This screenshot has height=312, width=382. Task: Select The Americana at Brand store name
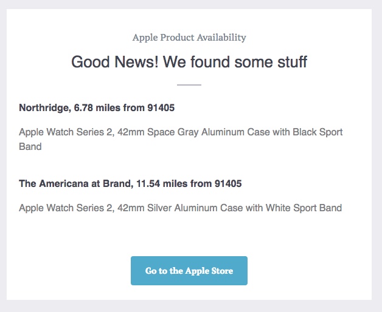pyautogui.click(x=76, y=183)
